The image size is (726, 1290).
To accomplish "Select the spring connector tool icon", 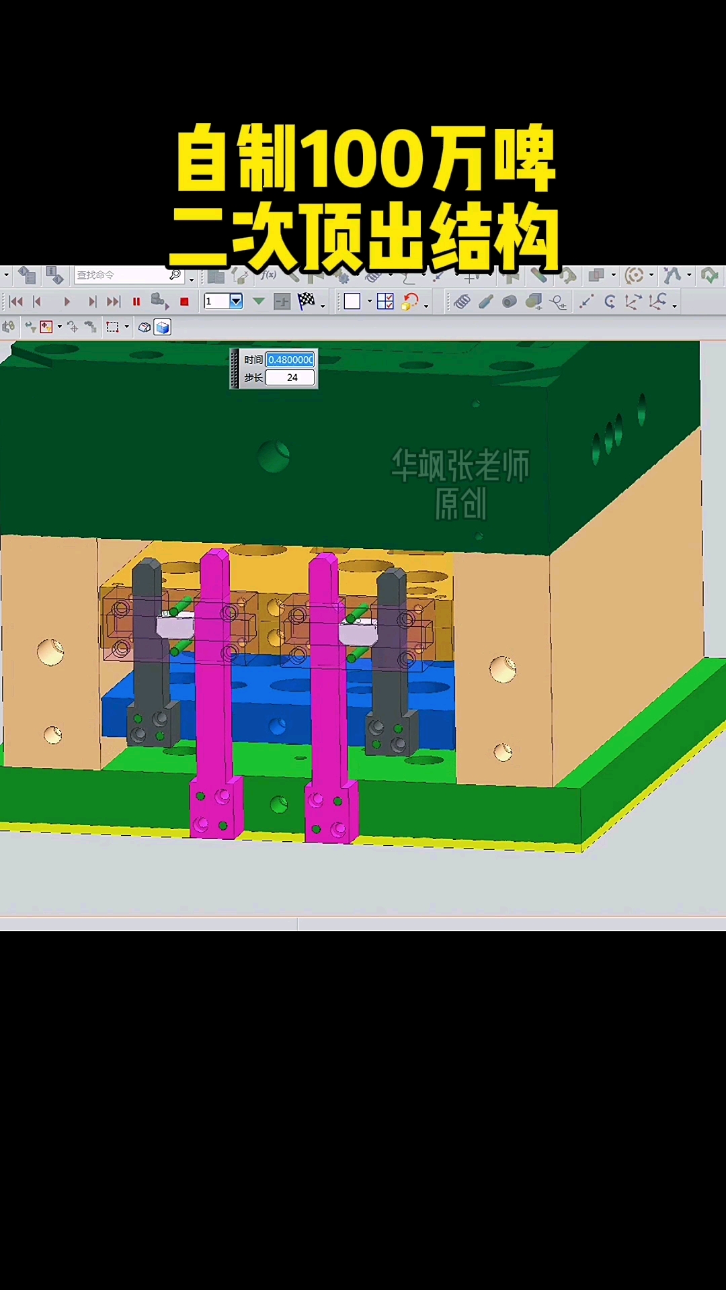I will (462, 302).
